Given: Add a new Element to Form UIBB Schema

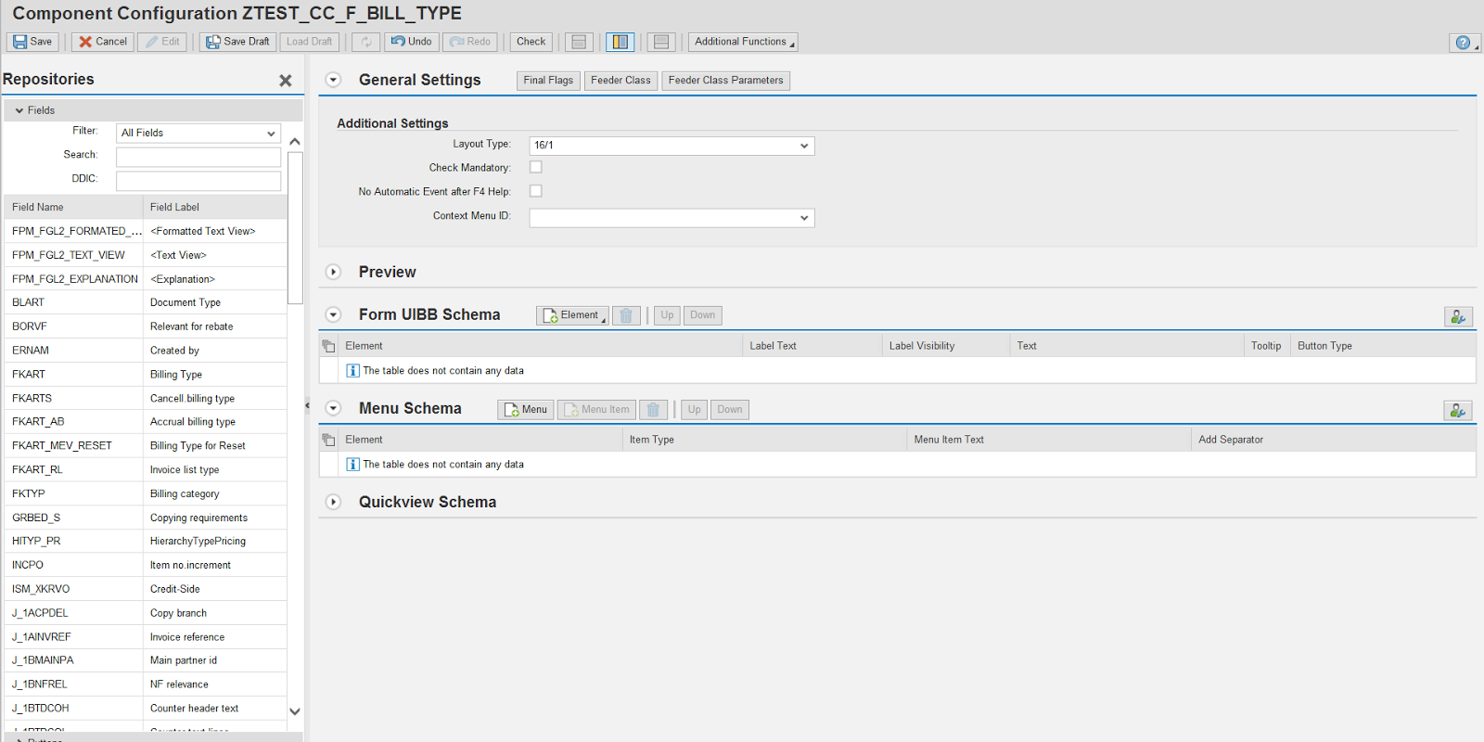Looking at the screenshot, I should click(x=571, y=315).
